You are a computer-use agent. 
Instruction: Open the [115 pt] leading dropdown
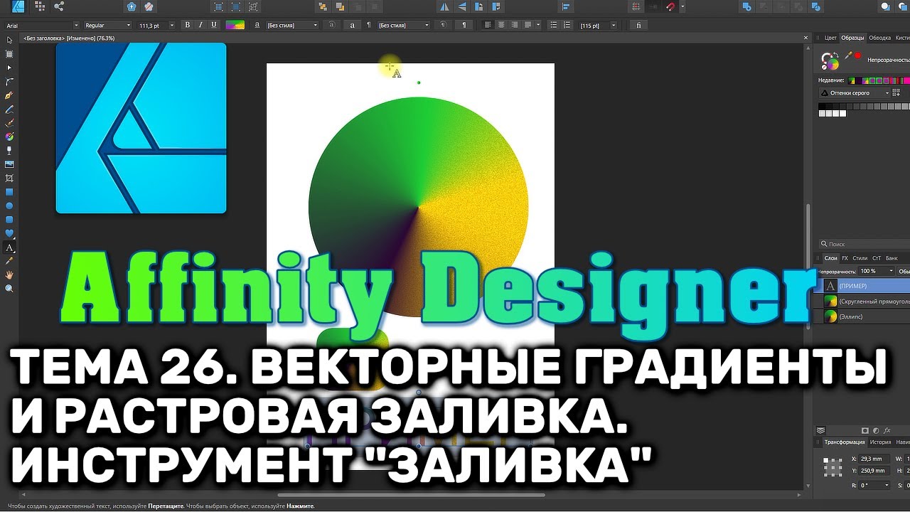(x=599, y=25)
